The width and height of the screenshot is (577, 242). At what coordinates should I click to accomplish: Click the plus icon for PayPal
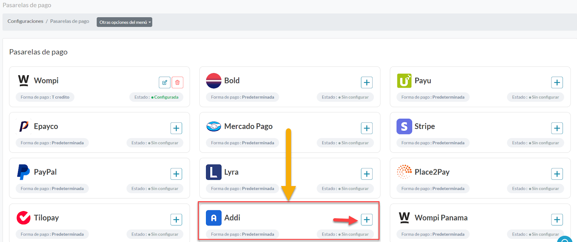coord(176,174)
